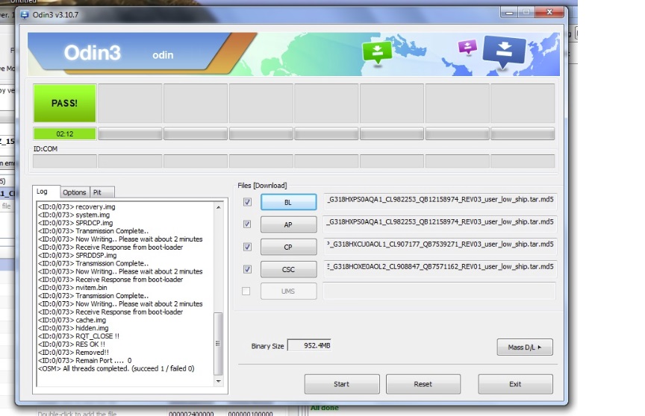Click the 'All threads completed' log line
The height and width of the screenshot is (416, 645).
[x=116, y=369]
